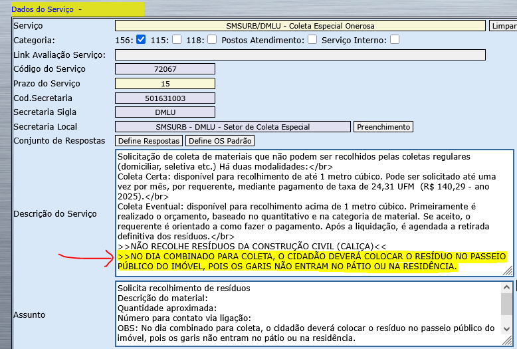Screen dimensions: 517x349
Task: Click the Define OS Padrão button
Action: pos(219,141)
